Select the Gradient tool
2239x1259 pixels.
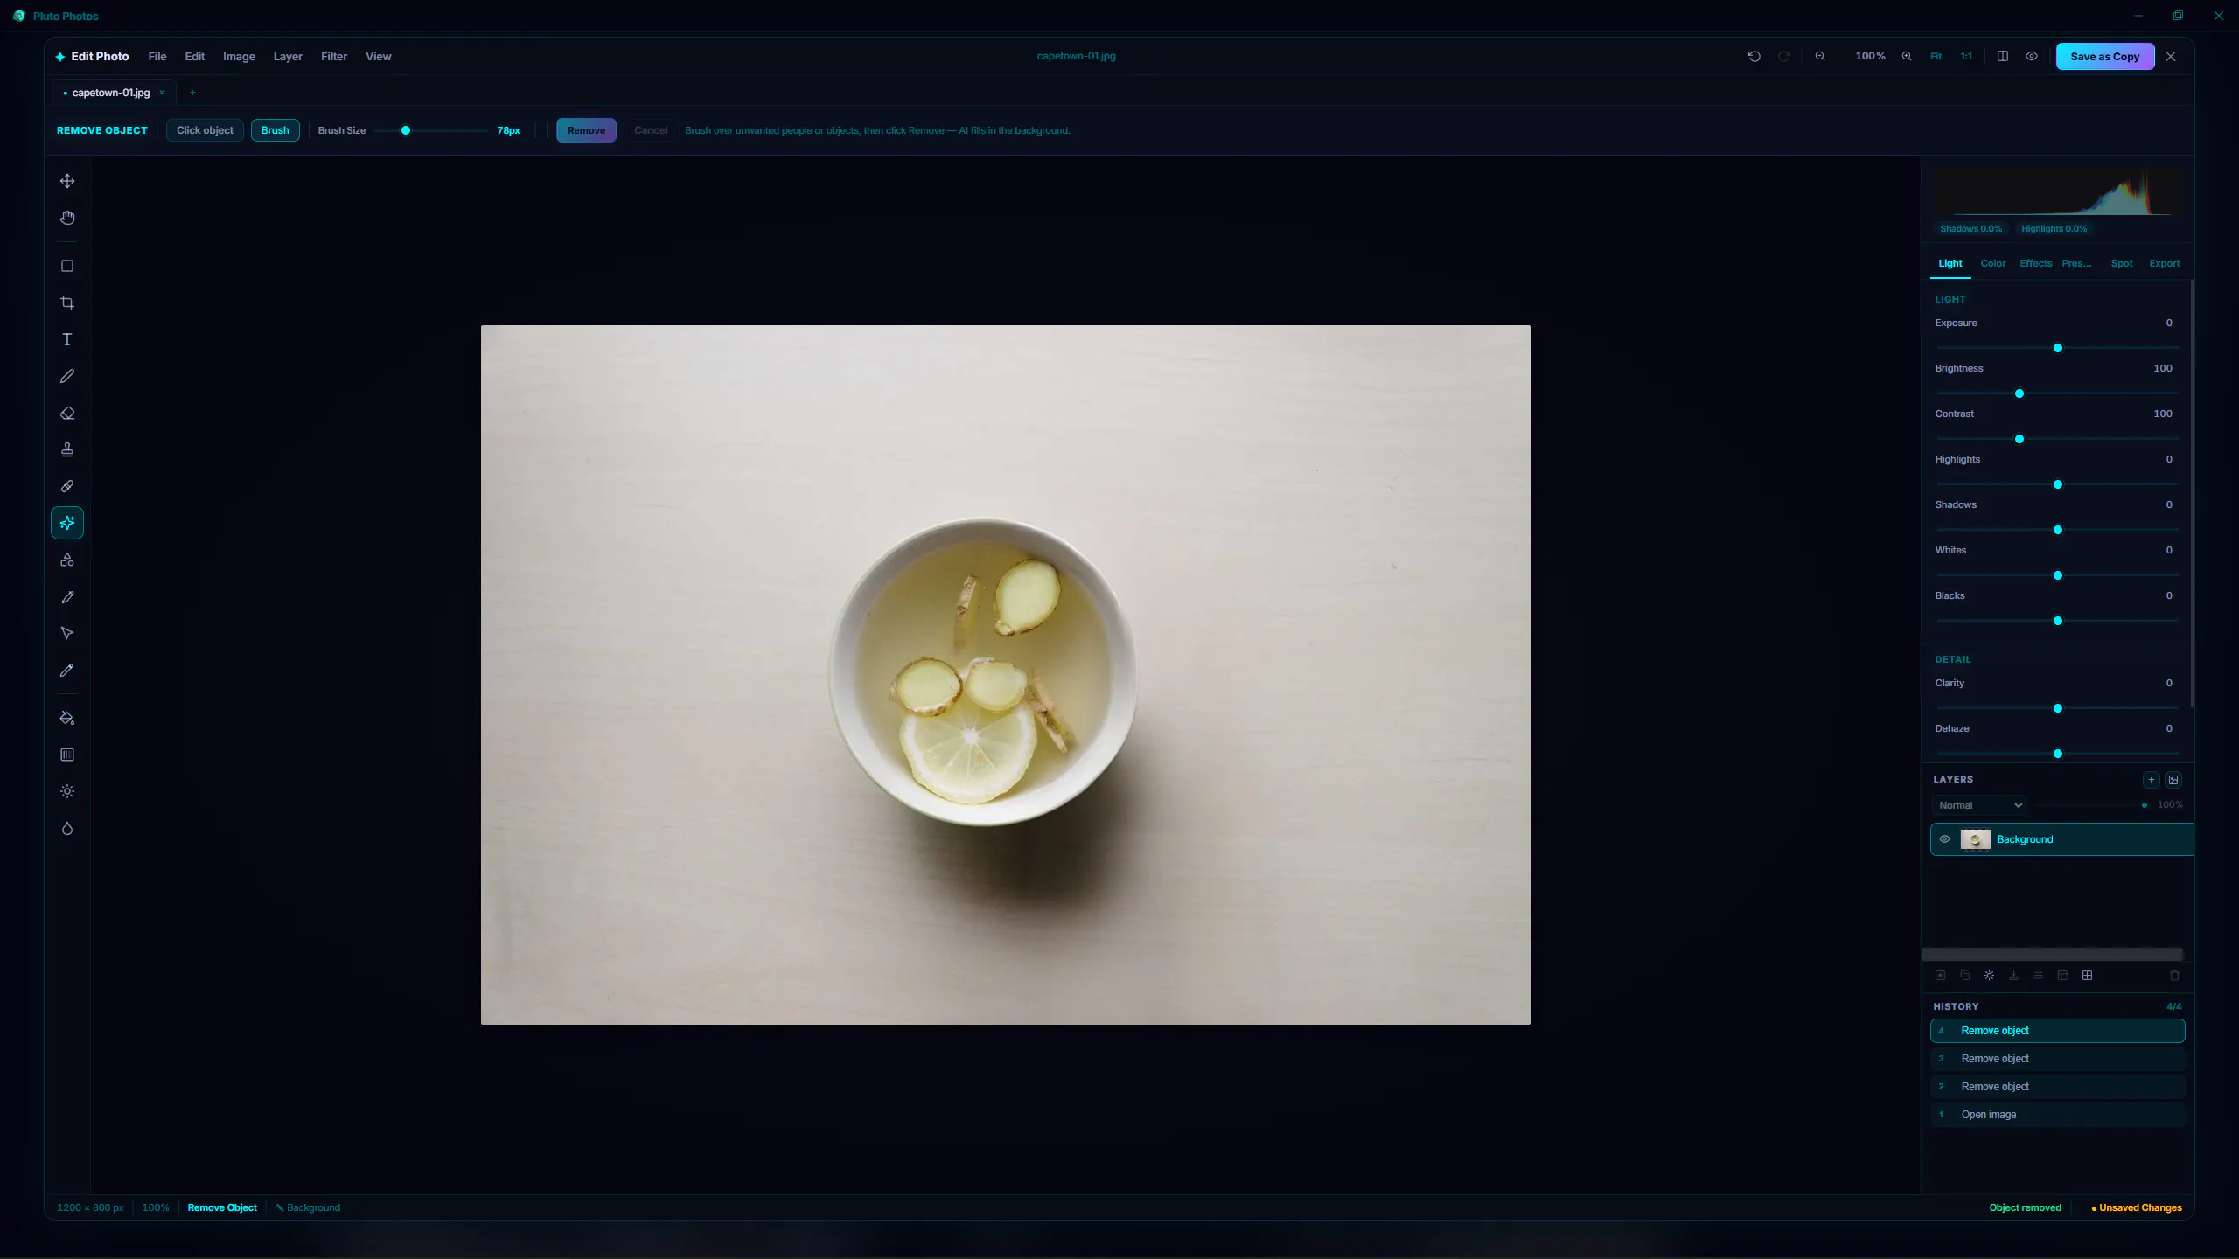point(67,755)
